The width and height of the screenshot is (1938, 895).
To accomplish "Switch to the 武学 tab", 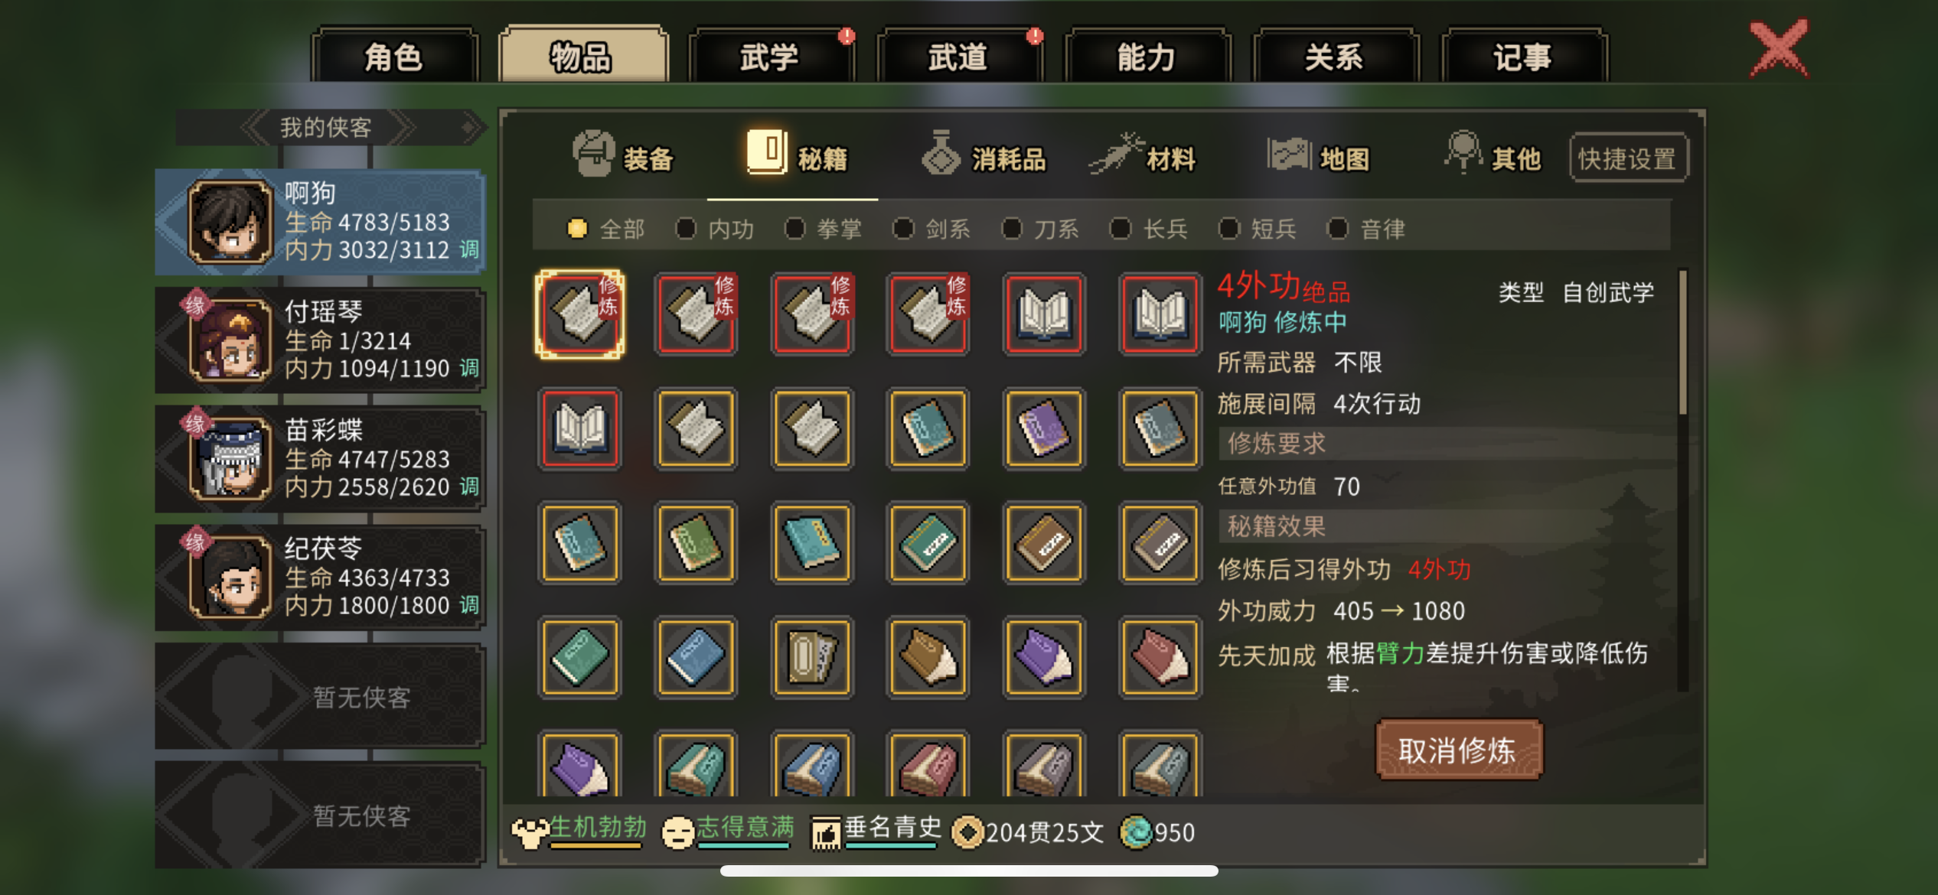I will click(x=772, y=56).
